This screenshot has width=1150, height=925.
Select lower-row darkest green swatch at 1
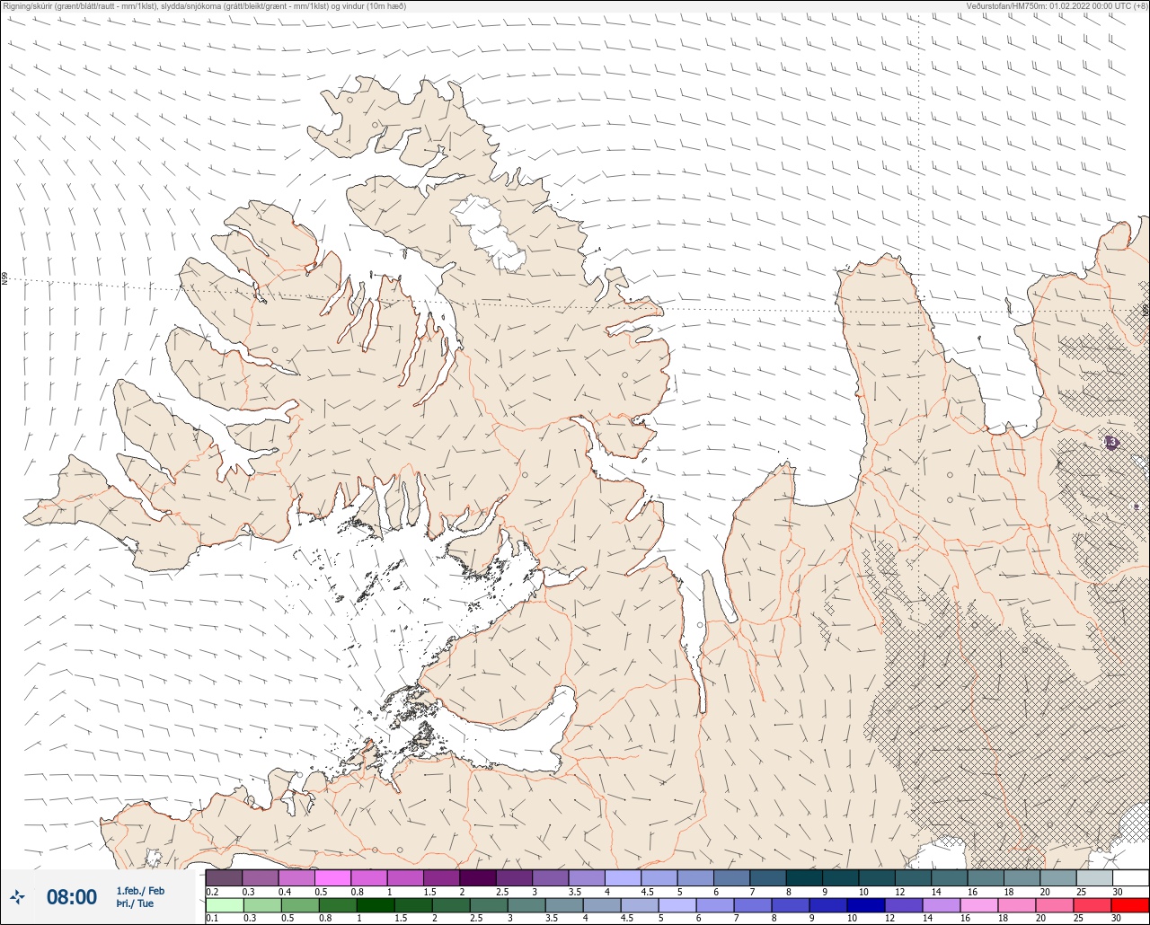coord(376,905)
